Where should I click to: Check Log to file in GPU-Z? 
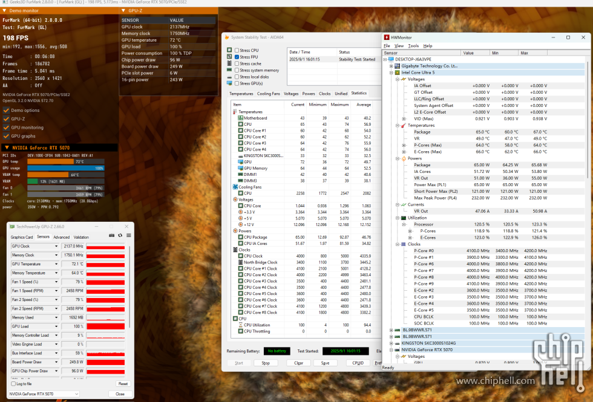point(13,384)
